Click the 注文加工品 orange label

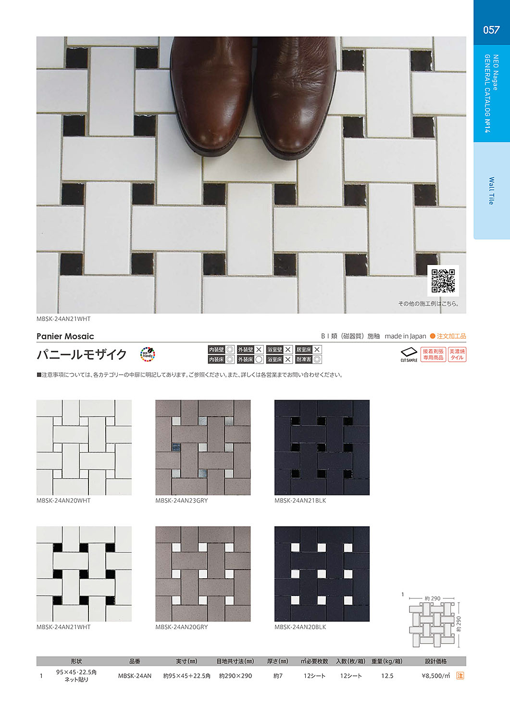pyautogui.click(x=451, y=336)
